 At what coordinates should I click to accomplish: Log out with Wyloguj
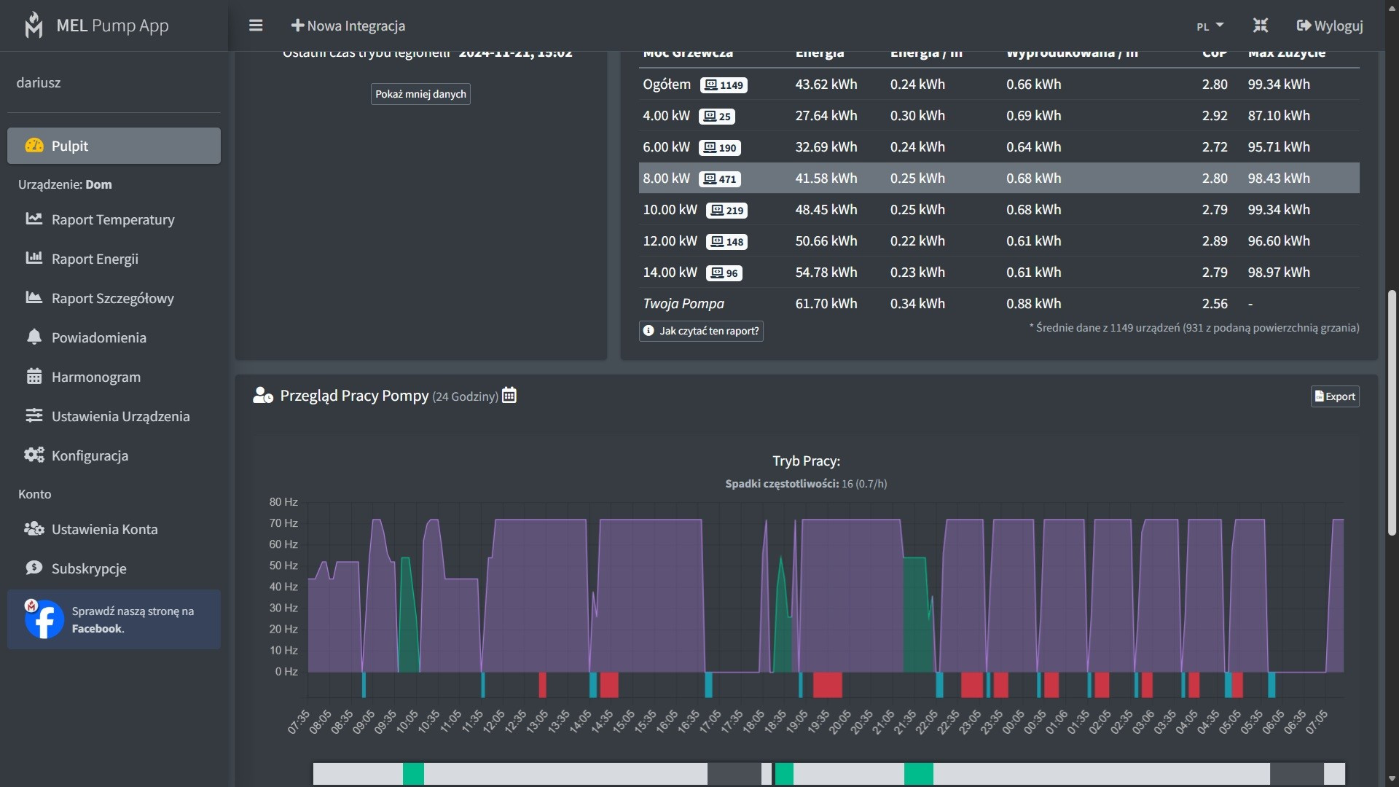pyautogui.click(x=1330, y=26)
